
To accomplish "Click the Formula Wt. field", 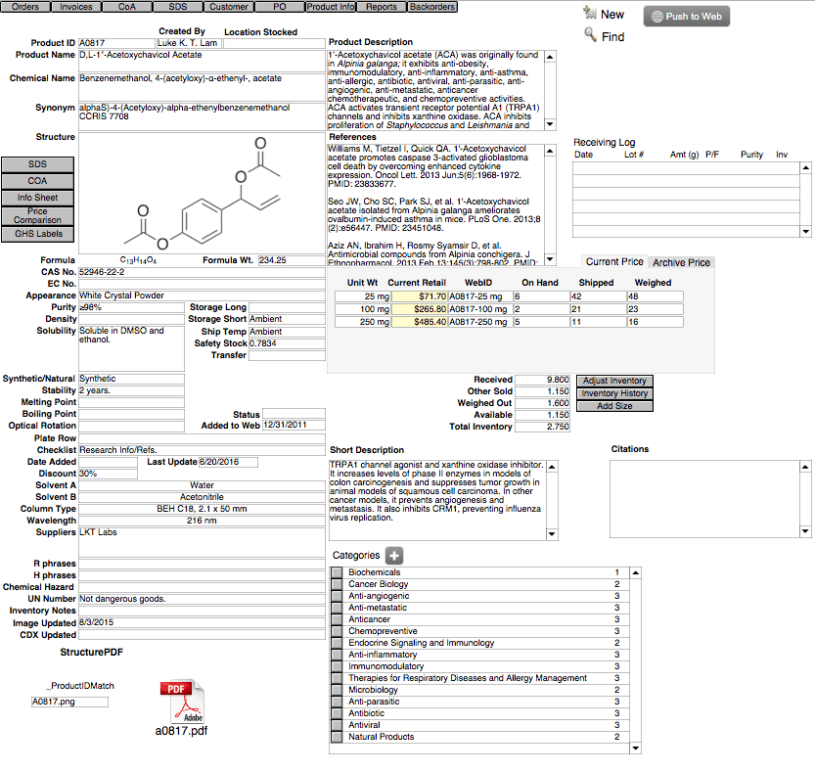I will 292,260.
